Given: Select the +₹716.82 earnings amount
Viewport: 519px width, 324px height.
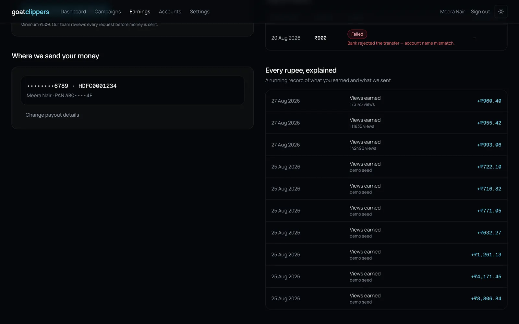Looking at the screenshot, I should tap(489, 189).
